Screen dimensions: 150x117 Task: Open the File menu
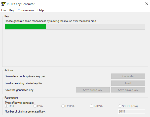click(x=4, y=10)
